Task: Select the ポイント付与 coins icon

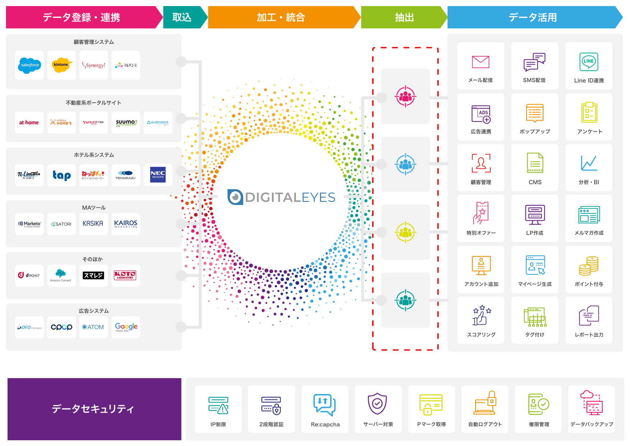Action: point(589,266)
